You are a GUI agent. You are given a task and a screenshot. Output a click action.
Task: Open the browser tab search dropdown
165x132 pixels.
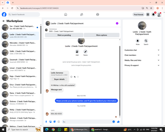[x=3, y=3]
